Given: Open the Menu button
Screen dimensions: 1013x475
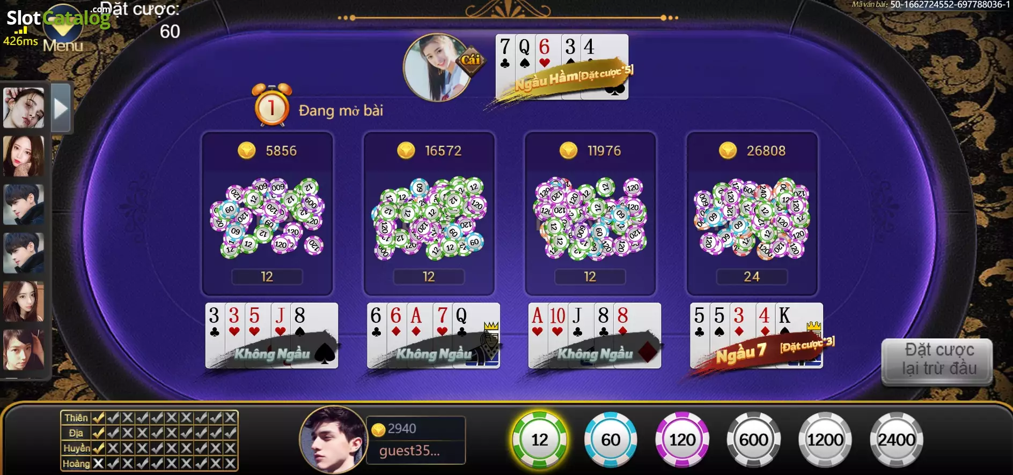Looking at the screenshot, I should [x=63, y=45].
